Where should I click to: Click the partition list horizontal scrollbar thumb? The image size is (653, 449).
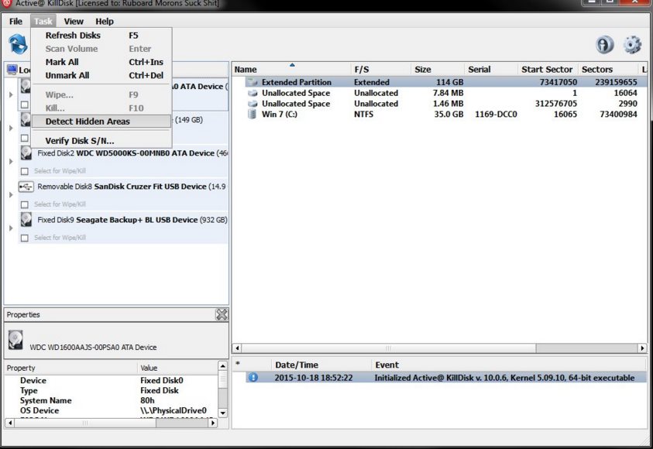(389, 348)
